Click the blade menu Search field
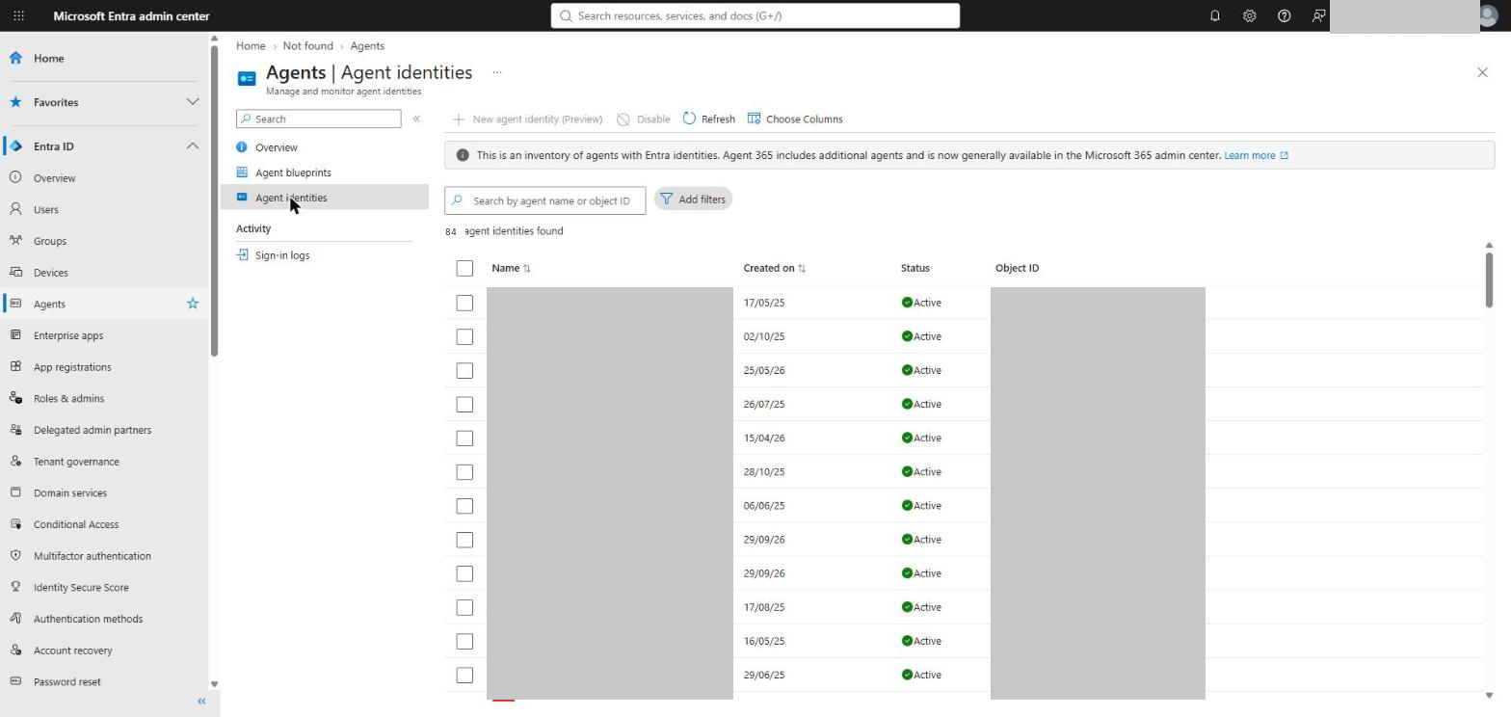The height and width of the screenshot is (717, 1511). click(x=318, y=119)
